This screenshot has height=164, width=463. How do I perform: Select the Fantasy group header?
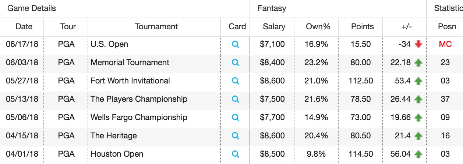[x=272, y=8]
